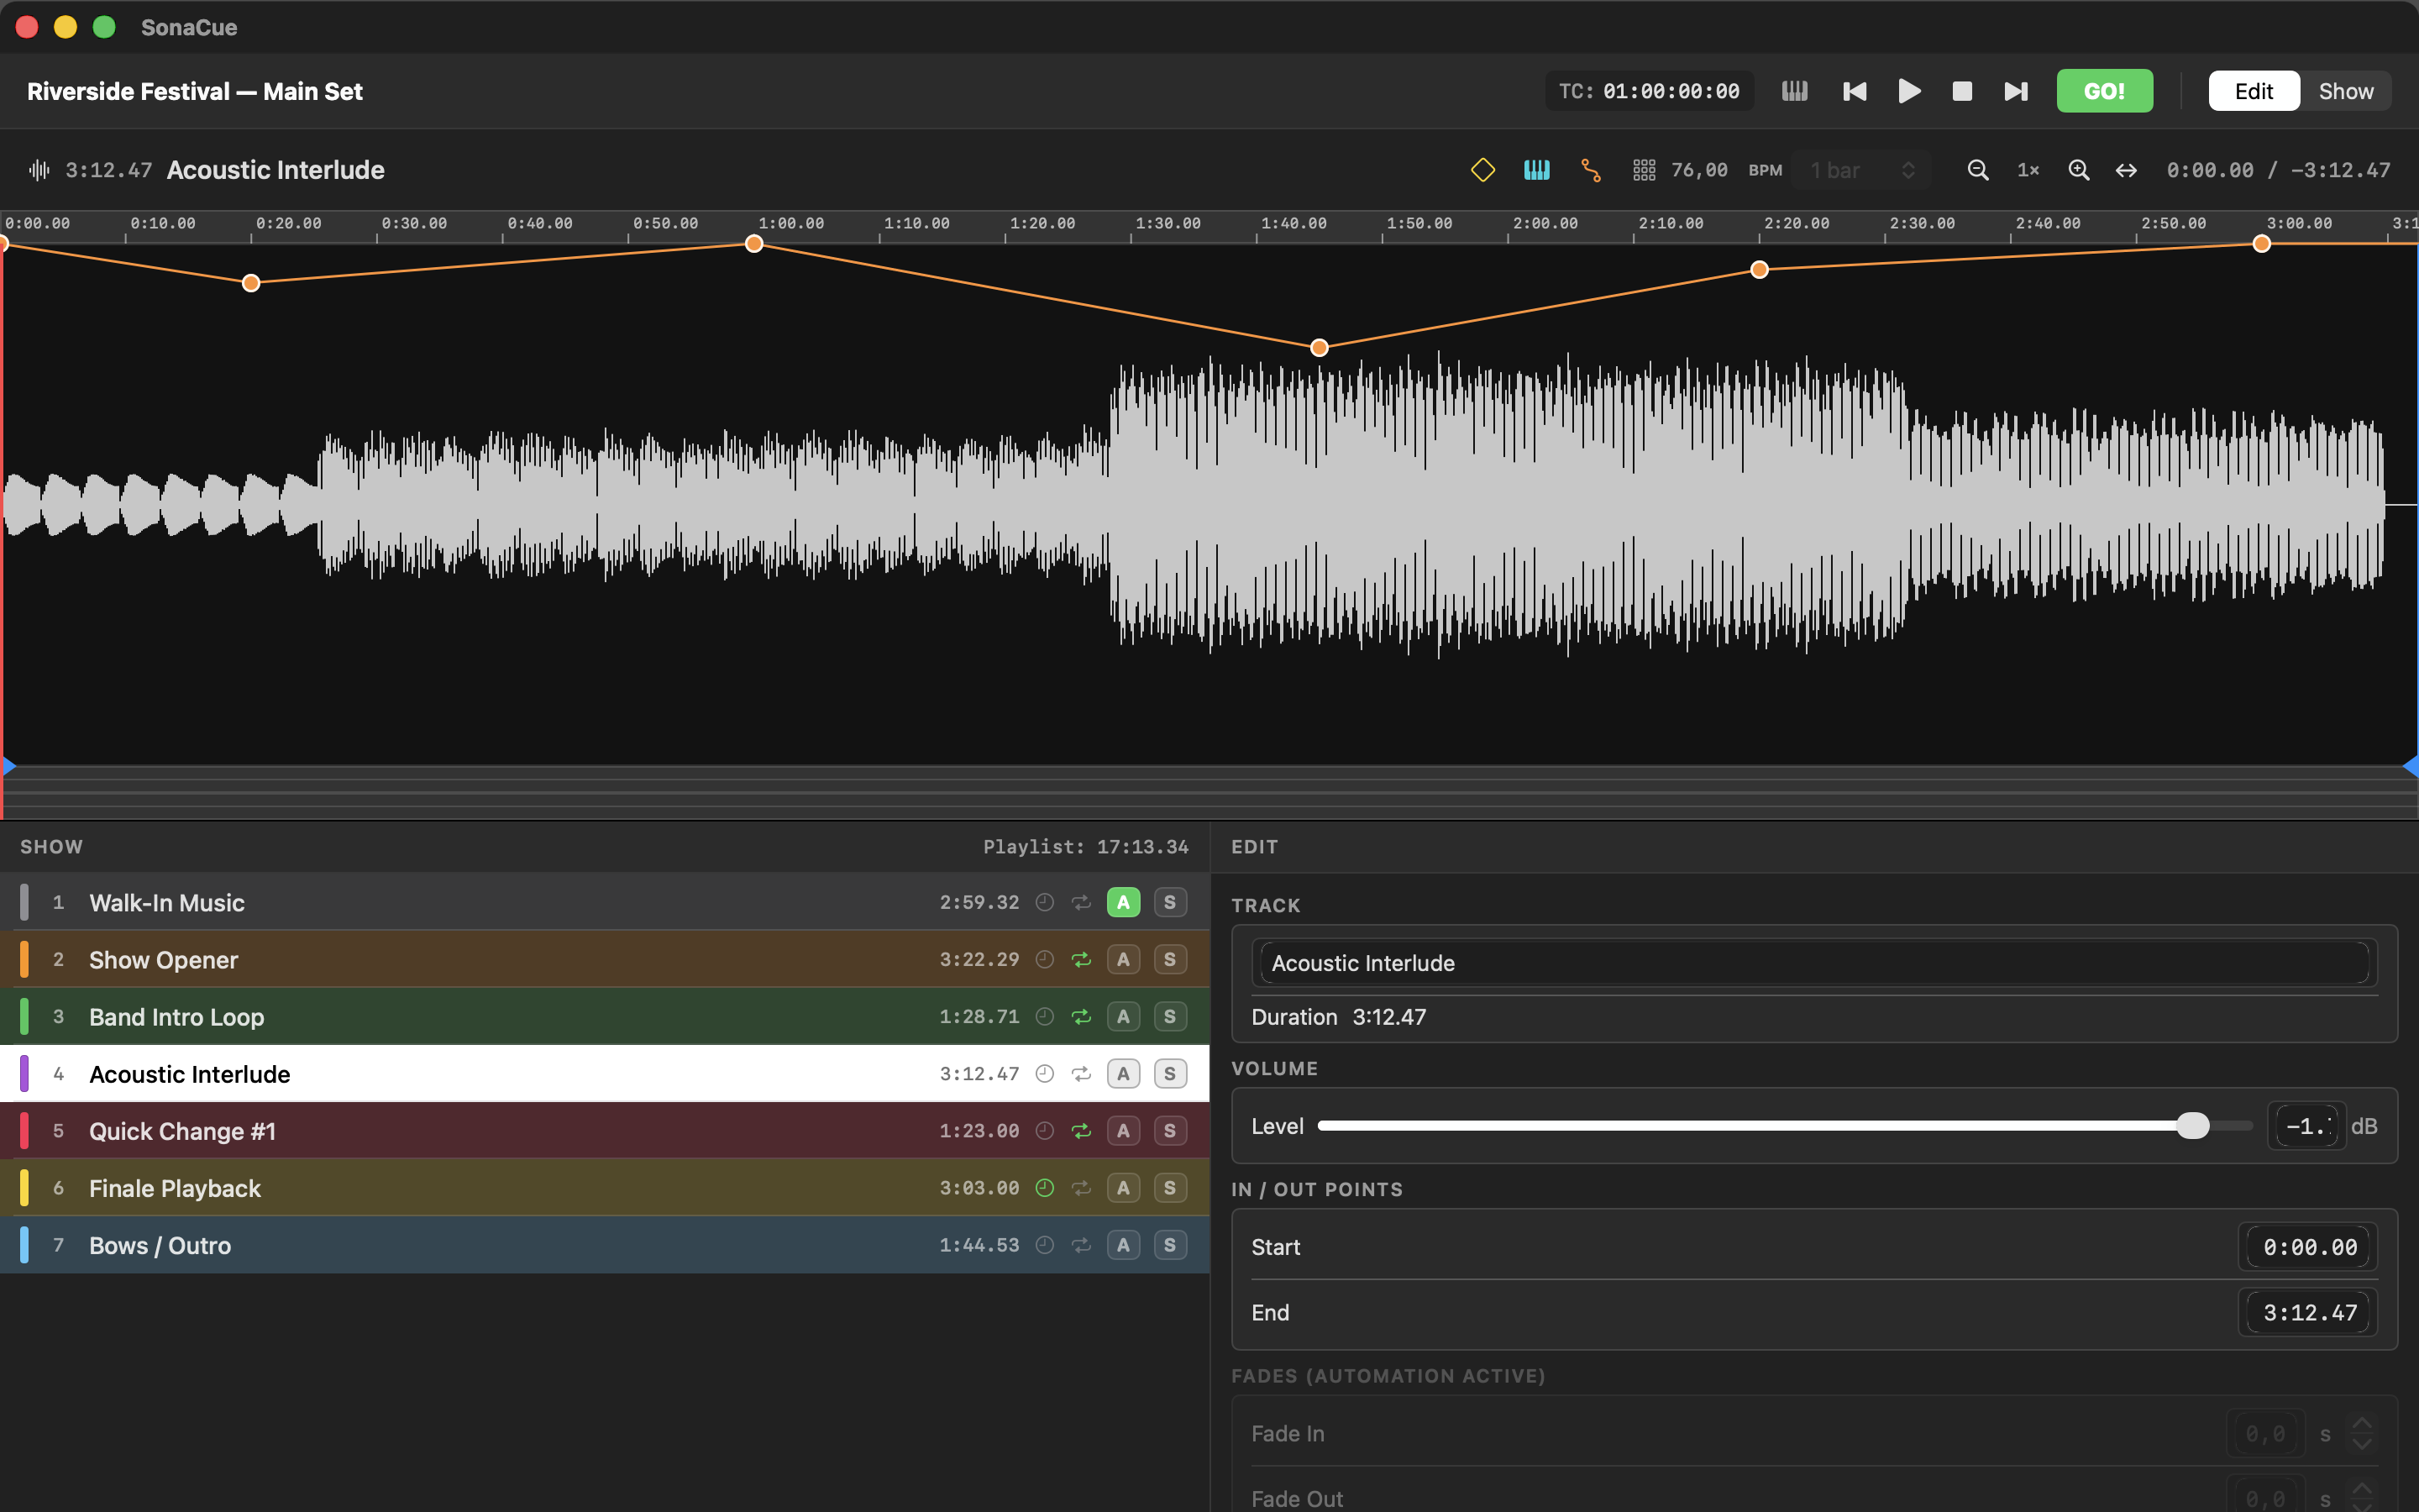The width and height of the screenshot is (2419, 1512).
Task: Toggle loop icon on Finale Playback
Action: point(1080,1188)
